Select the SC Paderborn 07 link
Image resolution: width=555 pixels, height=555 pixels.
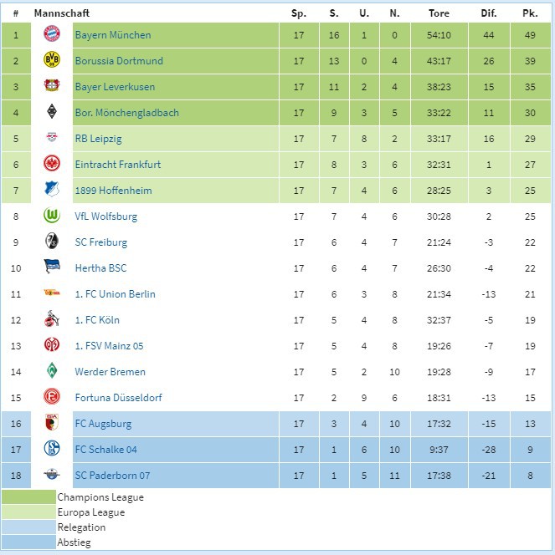click(112, 476)
